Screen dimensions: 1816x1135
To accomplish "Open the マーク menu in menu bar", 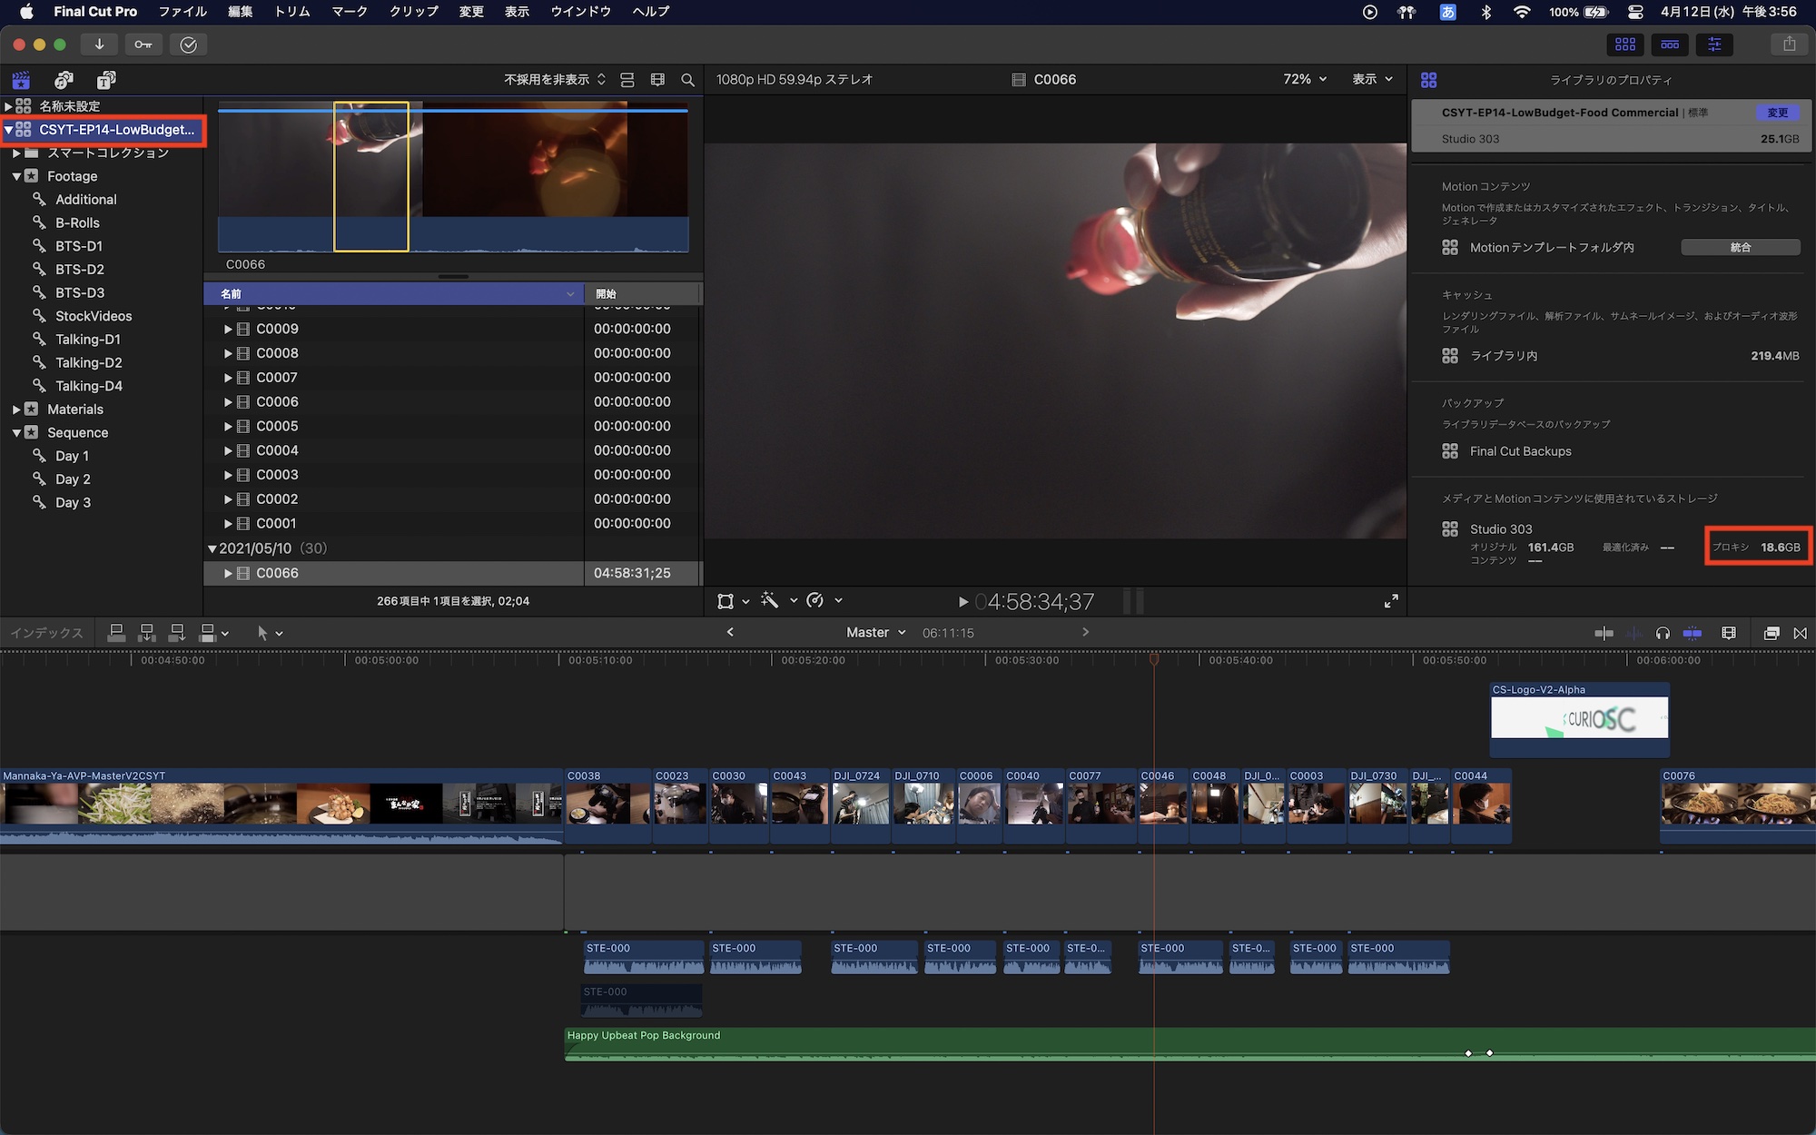I will point(350,12).
